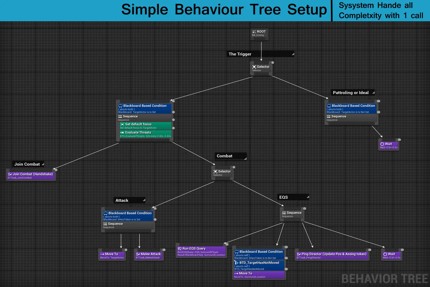Select the Move To SurroundLocation arrow icon
430x287 pixels.
tap(236, 273)
